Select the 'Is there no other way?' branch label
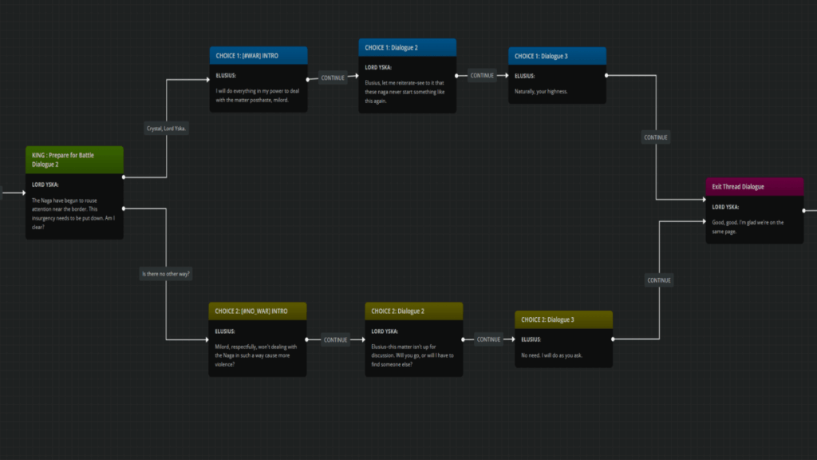This screenshot has width=817, height=460. 165,273
